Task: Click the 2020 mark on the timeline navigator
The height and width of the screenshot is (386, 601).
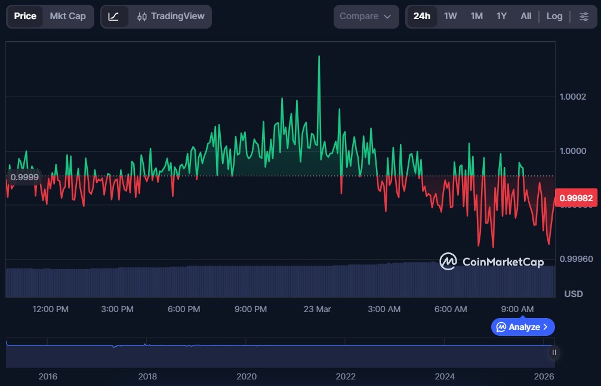Action: (x=246, y=376)
